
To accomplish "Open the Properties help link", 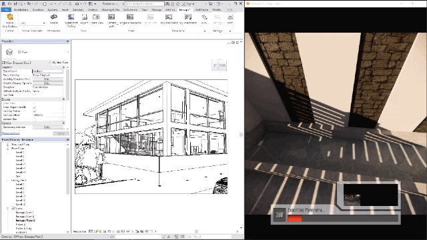I will click(x=11, y=133).
